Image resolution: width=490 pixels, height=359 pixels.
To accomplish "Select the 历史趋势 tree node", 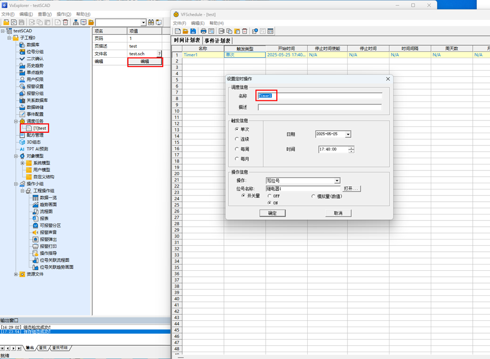I will pyautogui.click(x=35, y=66).
